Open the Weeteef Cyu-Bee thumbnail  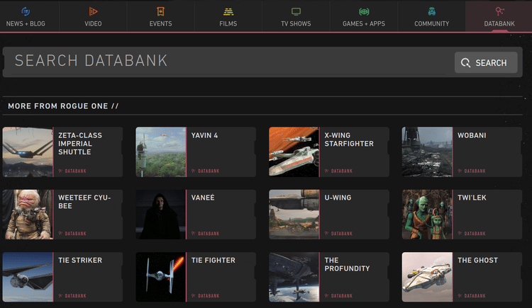(x=28, y=215)
